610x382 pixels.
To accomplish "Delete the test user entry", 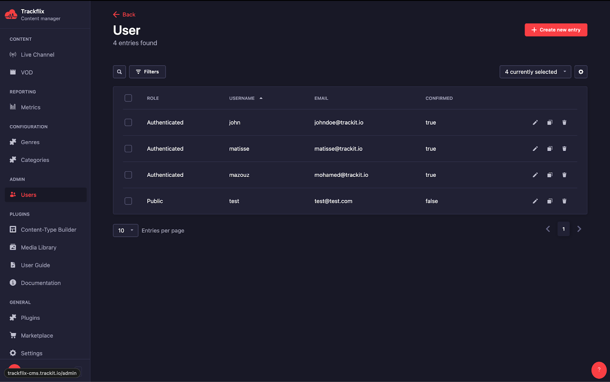I will click(x=564, y=201).
